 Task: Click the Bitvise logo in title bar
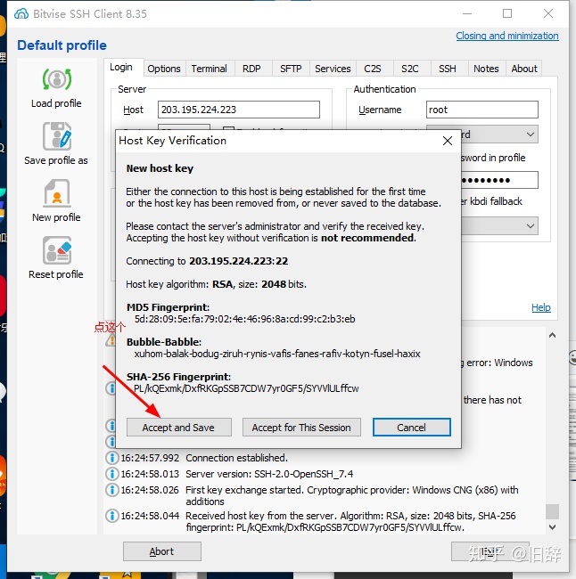click(21, 13)
